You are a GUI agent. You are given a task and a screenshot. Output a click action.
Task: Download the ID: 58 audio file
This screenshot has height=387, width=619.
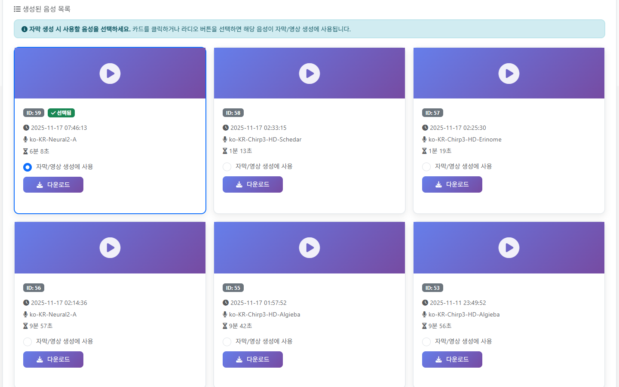[x=253, y=184]
